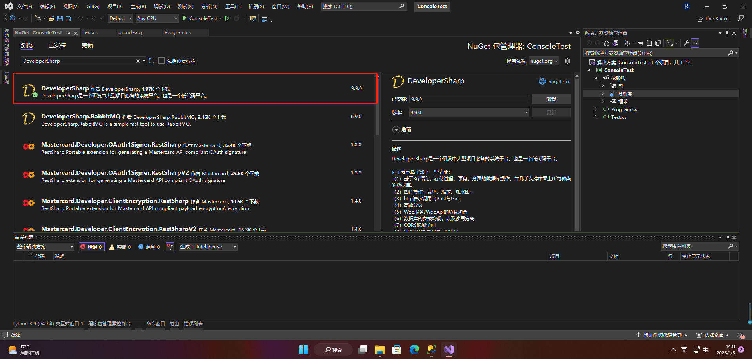
Task: Click select repository in status bar
Action: pos(713,336)
